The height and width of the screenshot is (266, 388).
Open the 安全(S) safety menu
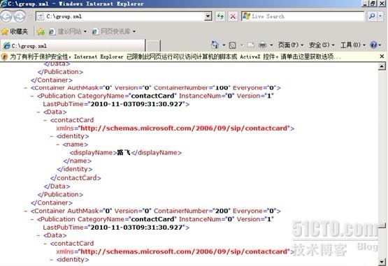322,45
